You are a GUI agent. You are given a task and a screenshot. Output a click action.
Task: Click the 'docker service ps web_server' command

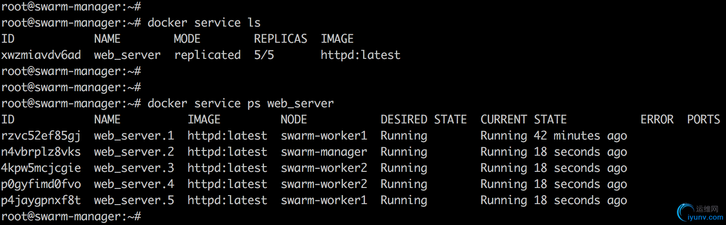tap(241, 103)
